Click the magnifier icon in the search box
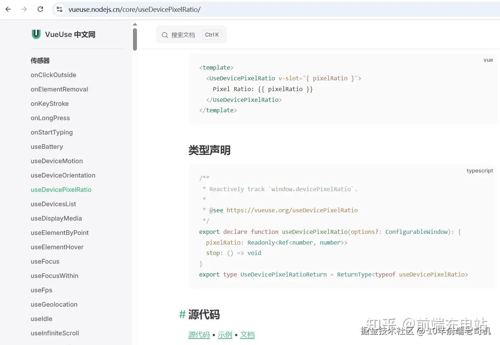This screenshot has height=345, width=500. (165, 34)
